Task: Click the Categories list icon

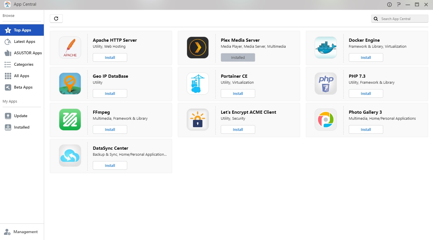Action: click(8, 64)
